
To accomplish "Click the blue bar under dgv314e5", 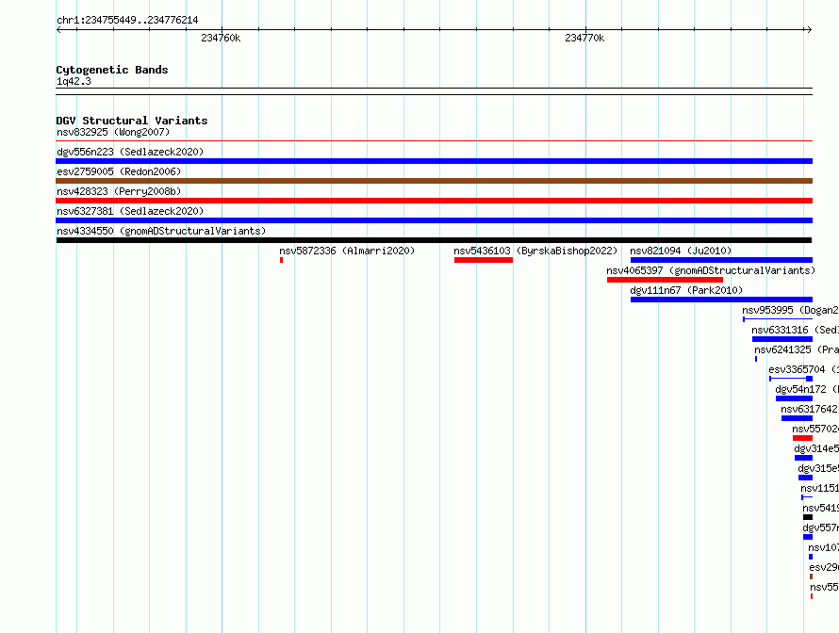I will pyautogui.click(x=804, y=458).
